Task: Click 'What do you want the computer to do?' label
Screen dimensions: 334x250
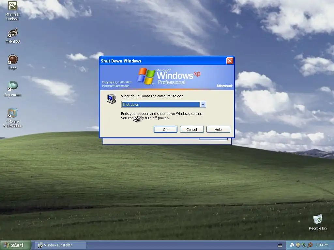Action: (152, 96)
